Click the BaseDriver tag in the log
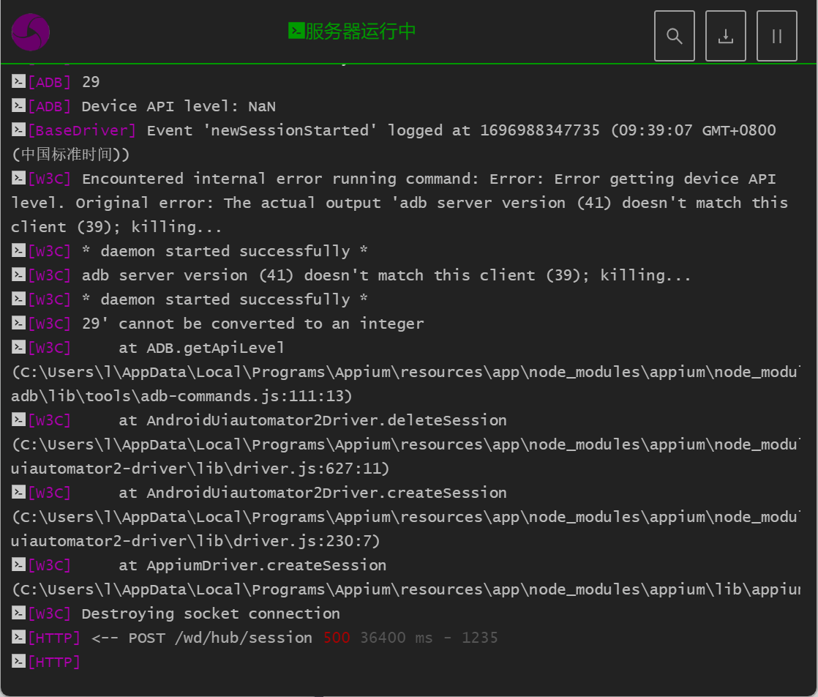Screen dimensions: 818x697 [82, 130]
